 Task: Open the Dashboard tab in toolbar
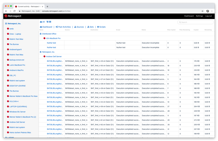click(x=46, y=27)
